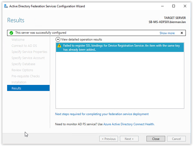
Task: Select the Specify Service Account step
Action: [x=28, y=58]
